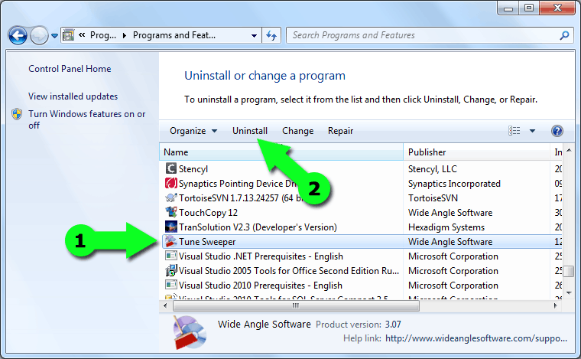Select Visual Studio 2005 Tools for Office row
Screen dimensions: 581x359
pyautogui.click(x=362, y=271)
